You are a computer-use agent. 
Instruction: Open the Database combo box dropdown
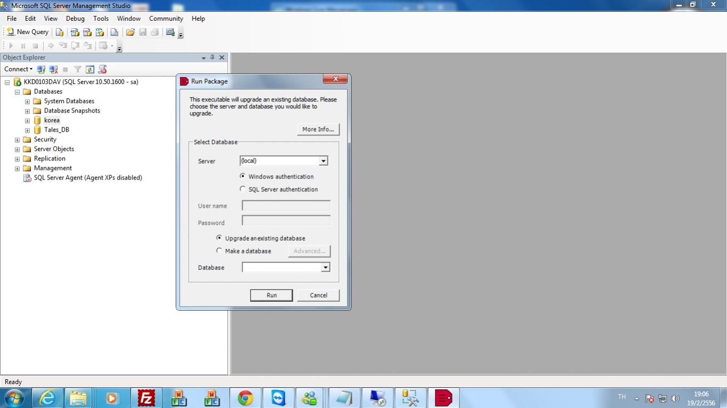tap(325, 267)
